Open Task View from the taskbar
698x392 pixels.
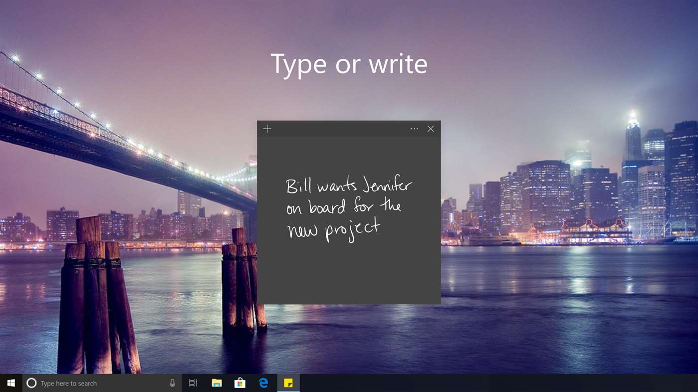(x=193, y=383)
